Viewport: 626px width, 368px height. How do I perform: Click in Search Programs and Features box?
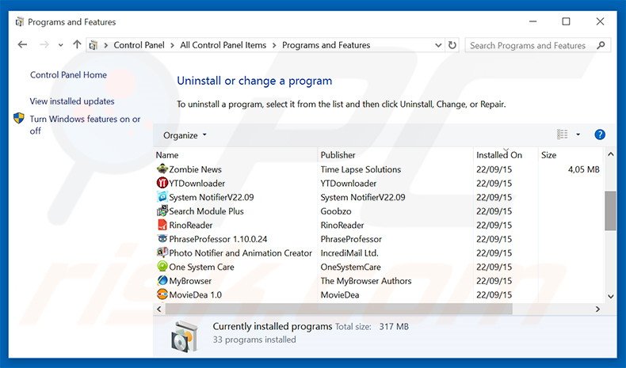(x=529, y=46)
